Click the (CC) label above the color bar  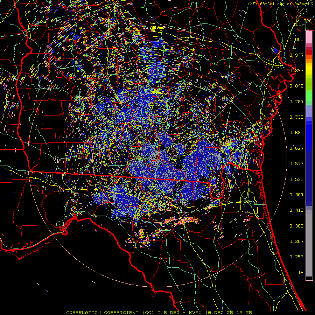[299, 24]
